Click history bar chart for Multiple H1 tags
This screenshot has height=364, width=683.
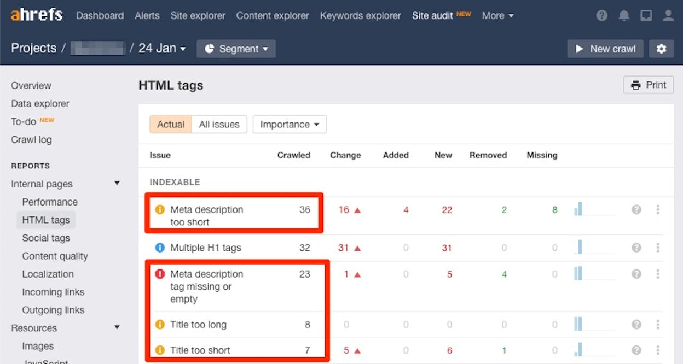coord(594,247)
